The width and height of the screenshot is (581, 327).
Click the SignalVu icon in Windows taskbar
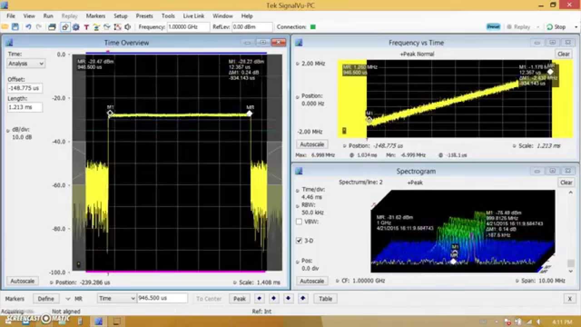(98, 322)
